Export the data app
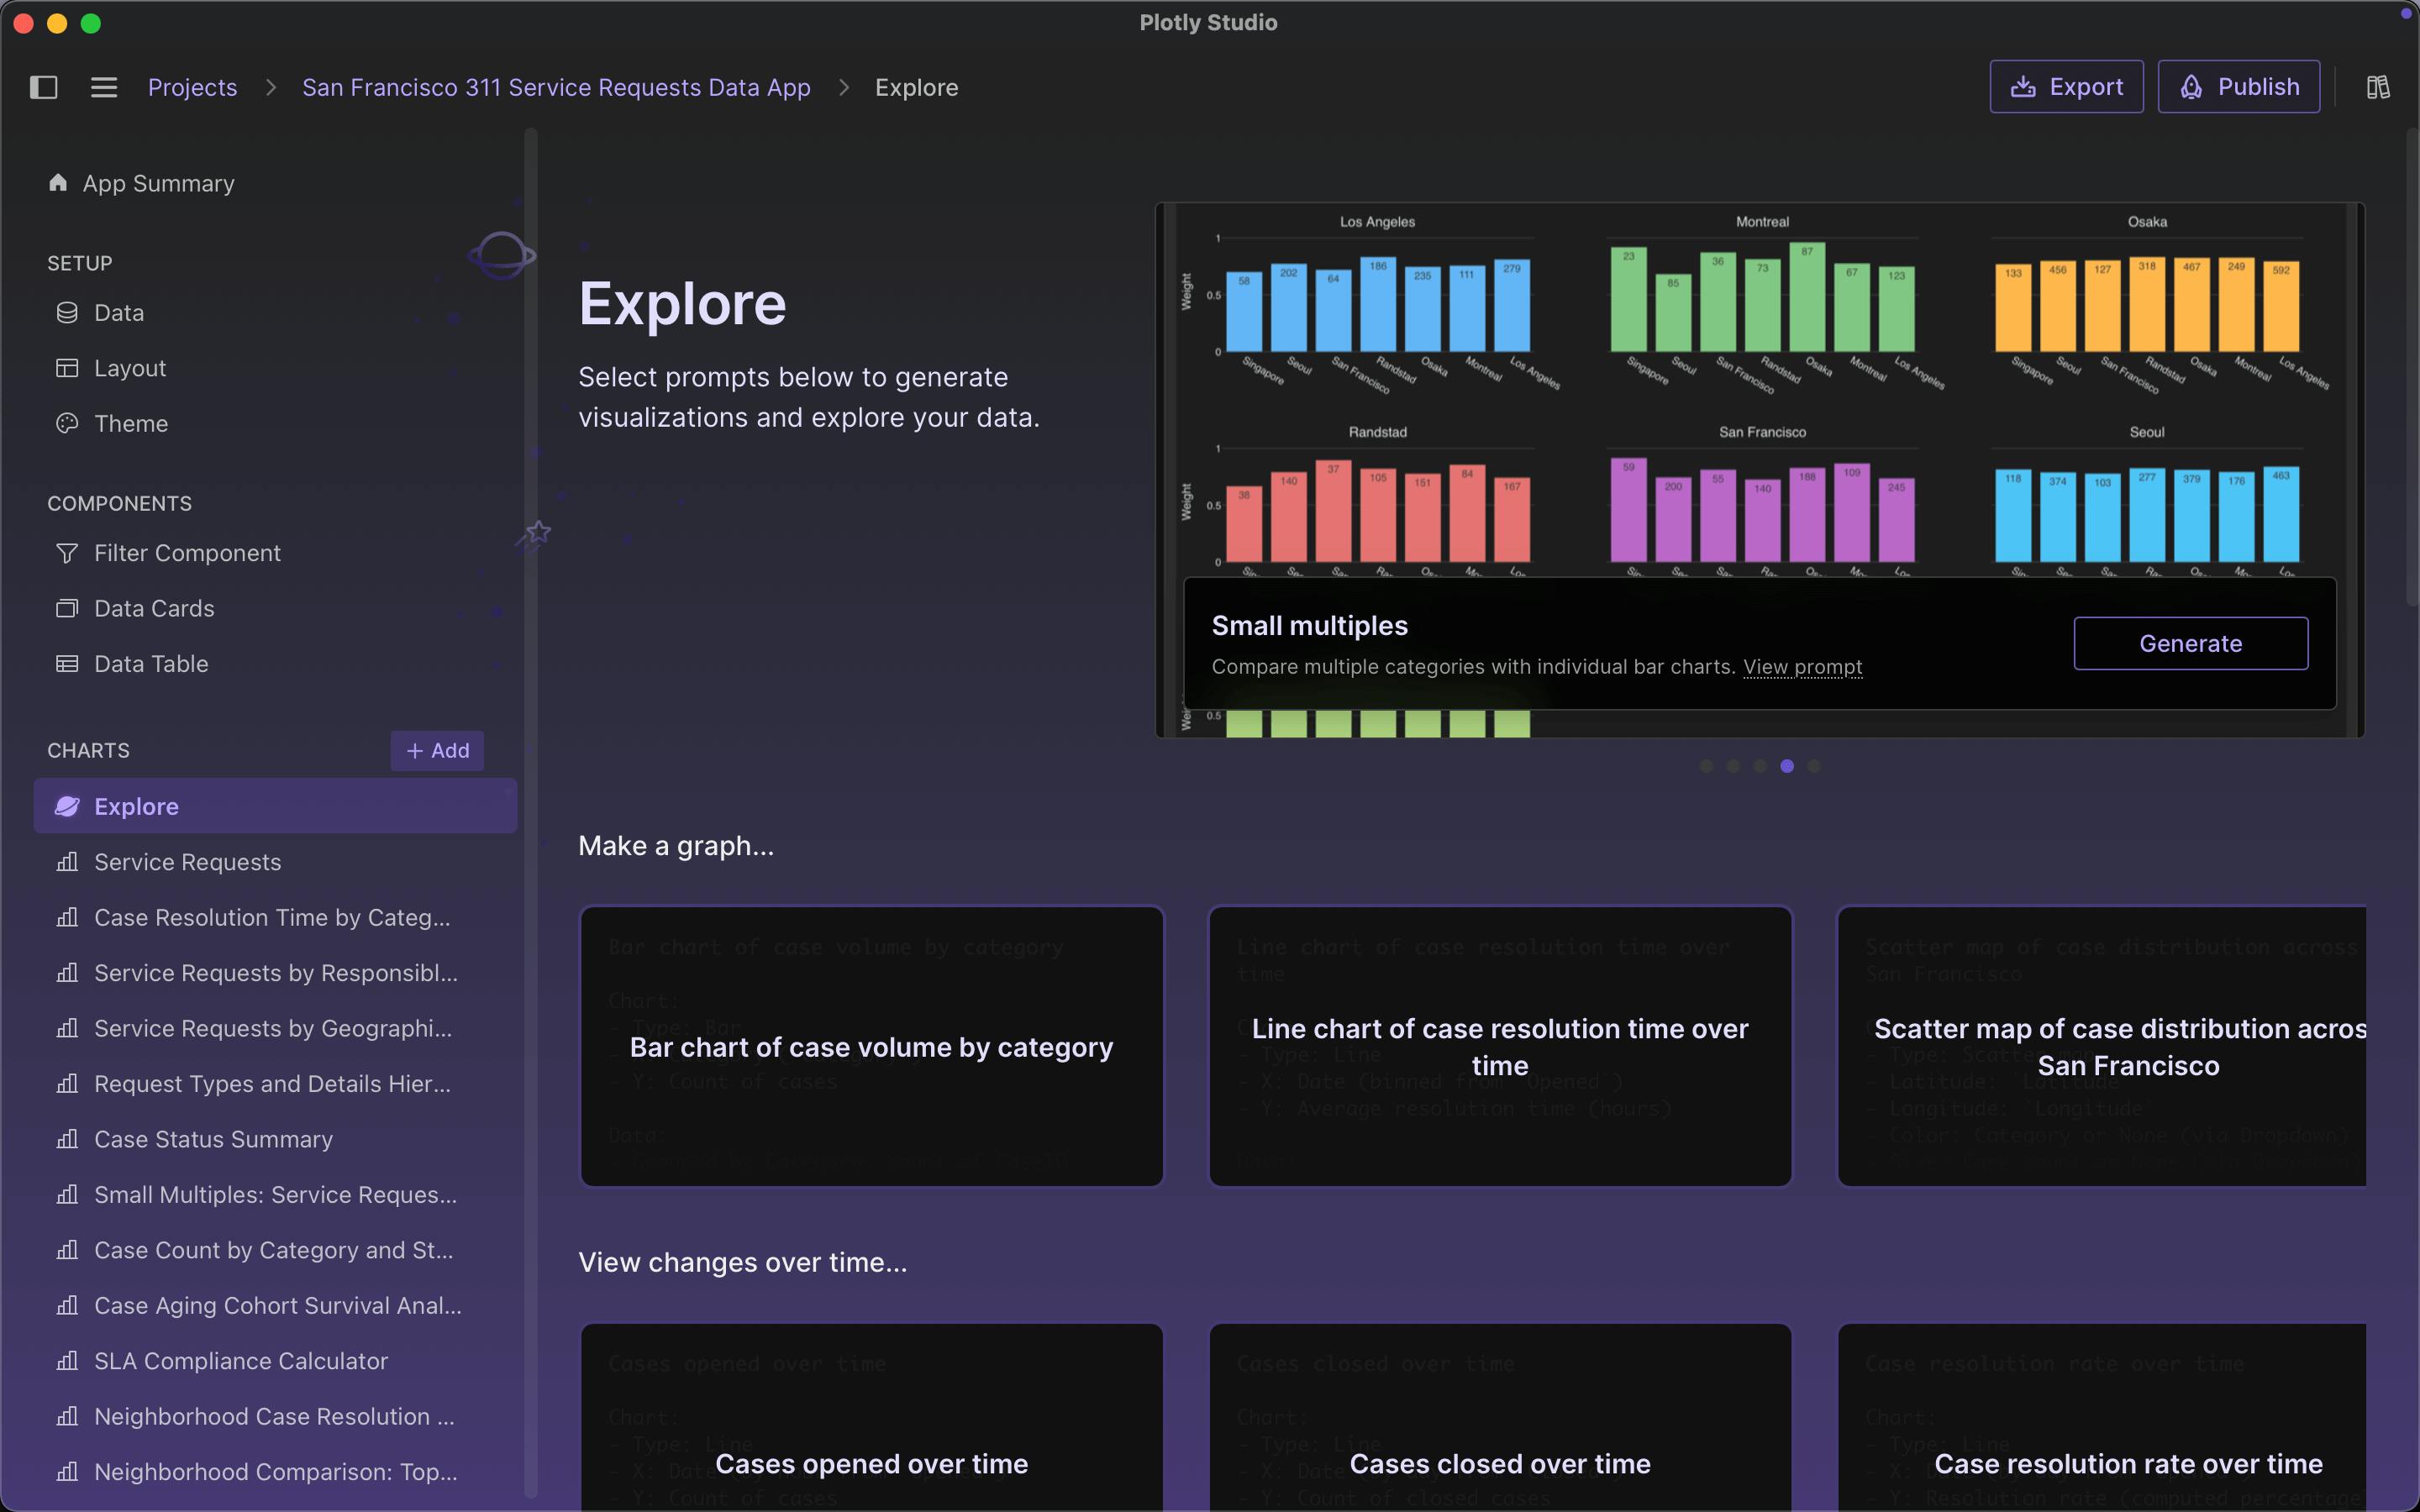Screen dimensions: 2420x1512 coord(2065,86)
